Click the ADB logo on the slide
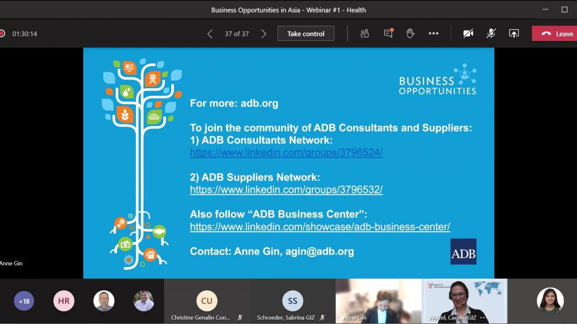The image size is (577, 324). (463, 252)
